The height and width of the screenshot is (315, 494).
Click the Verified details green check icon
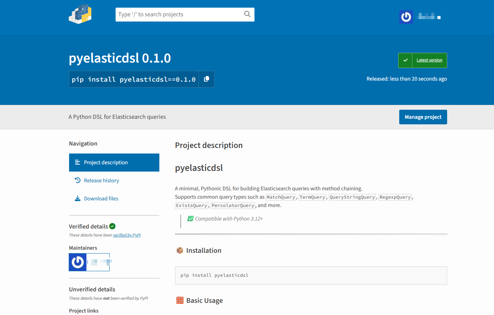[112, 226]
